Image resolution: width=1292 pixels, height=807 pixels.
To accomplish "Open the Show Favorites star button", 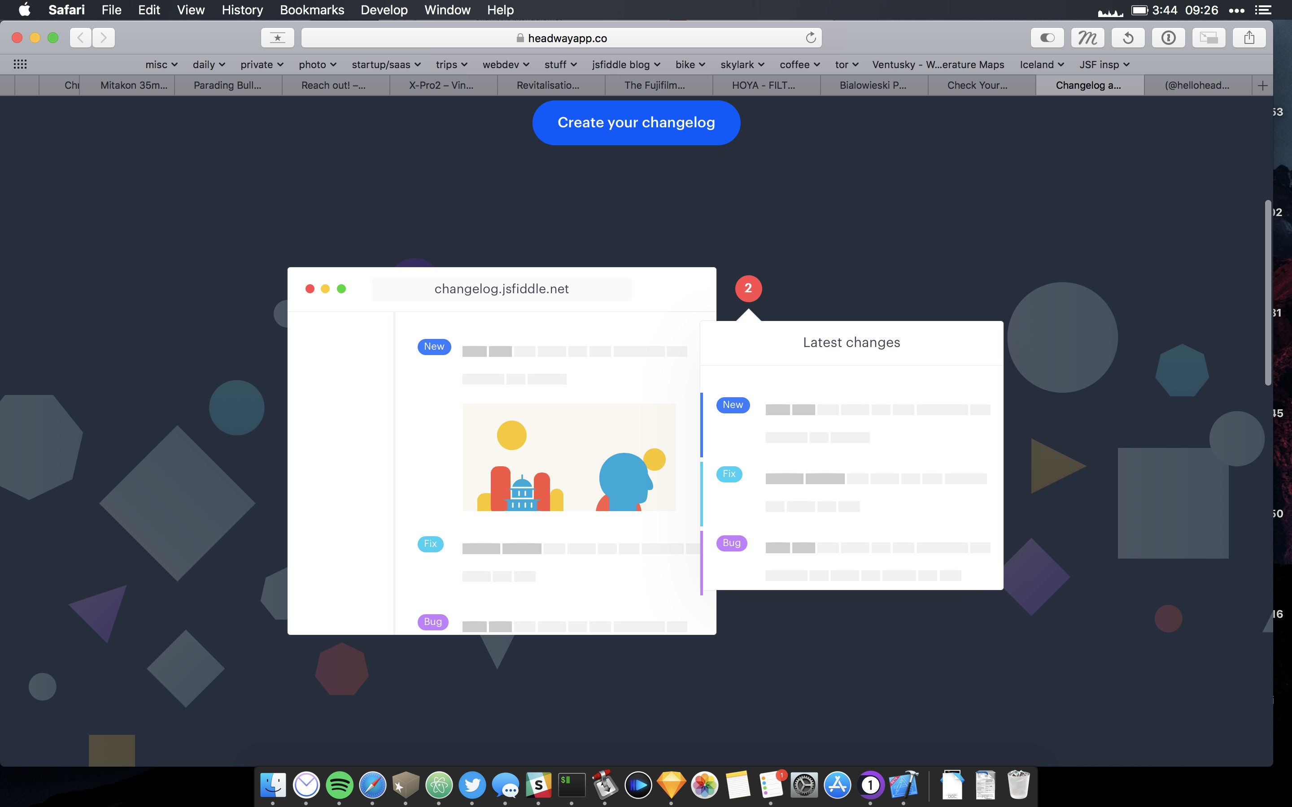I will tap(277, 37).
